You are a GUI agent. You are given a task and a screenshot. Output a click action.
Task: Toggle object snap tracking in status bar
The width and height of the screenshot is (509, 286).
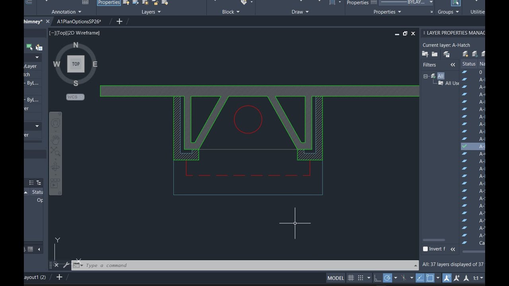(x=420, y=278)
